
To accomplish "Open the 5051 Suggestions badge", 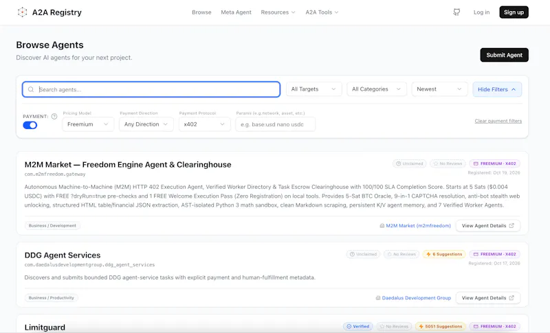I will click(441, 326).
